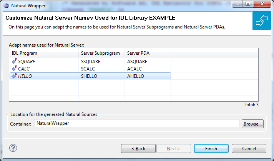
Task: Click the disabled Next button
Action: [x=174, y=149]
